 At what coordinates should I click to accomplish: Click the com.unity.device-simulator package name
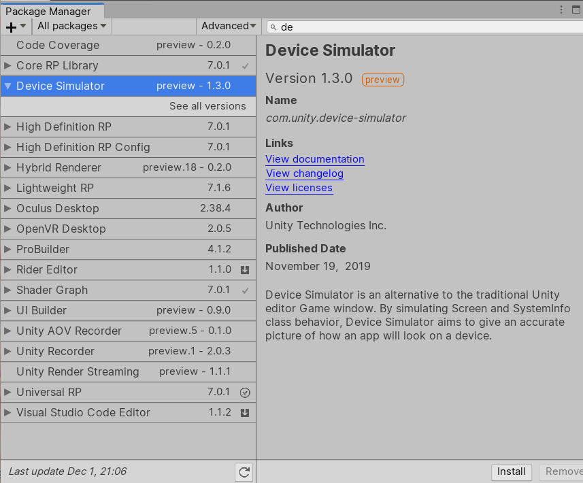[x=336, y=118]
